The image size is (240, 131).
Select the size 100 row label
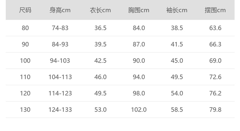tap(25, 61)
